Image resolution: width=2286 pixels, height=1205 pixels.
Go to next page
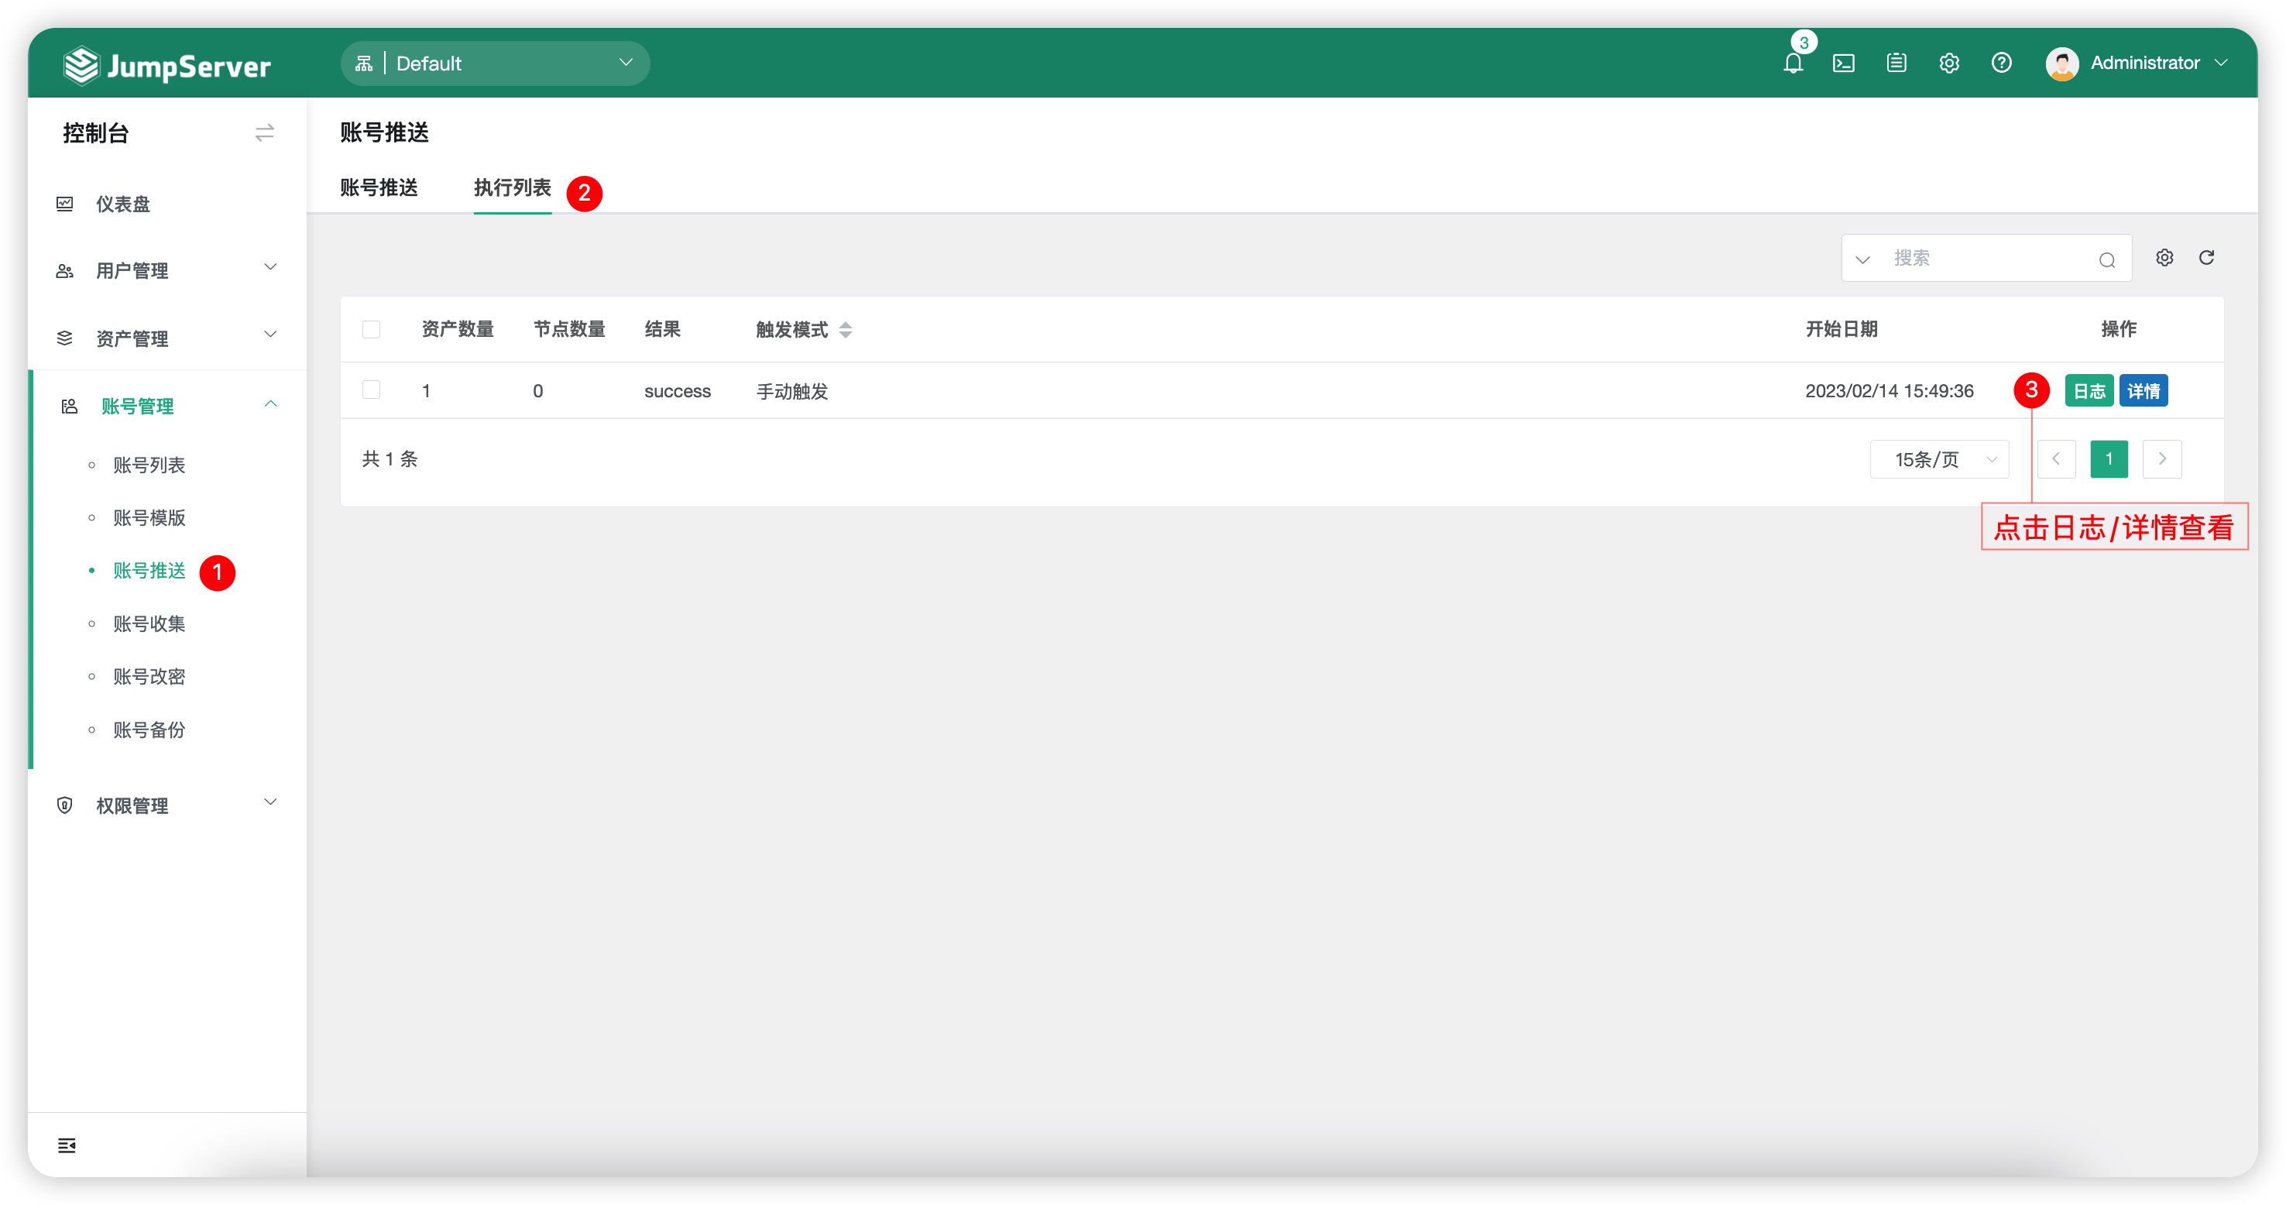pos(2162,458)
